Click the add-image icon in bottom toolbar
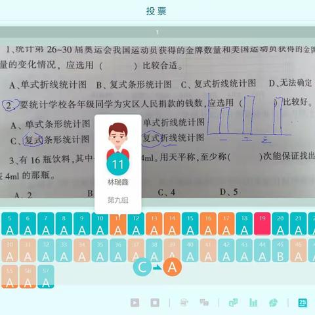This screenshot has height=315, width=315. (184, 303)
